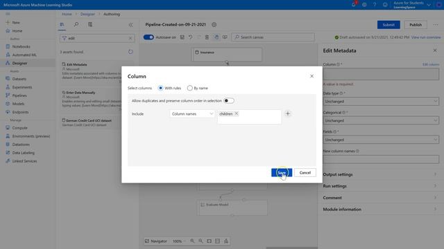
Task: Click the save icon in canvas toolbar
Action: (182, 37)
